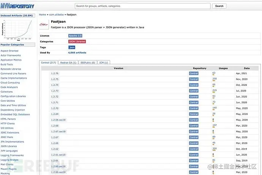The height and width of the screenshot is (175, 262).
Task: Click Central repository badge for 1.2.76
Action: 194,73
